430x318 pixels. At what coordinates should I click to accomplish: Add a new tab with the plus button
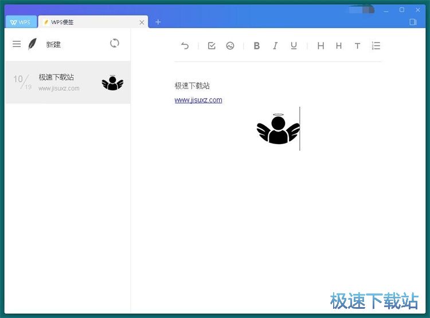[158, 22]
